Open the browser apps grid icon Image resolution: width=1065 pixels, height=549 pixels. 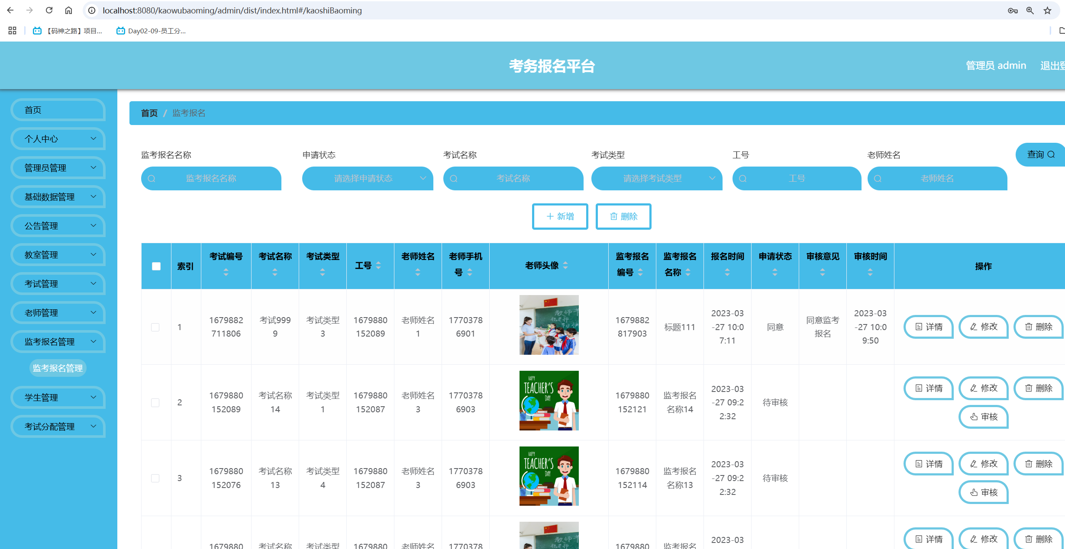[x=12, y=31]
